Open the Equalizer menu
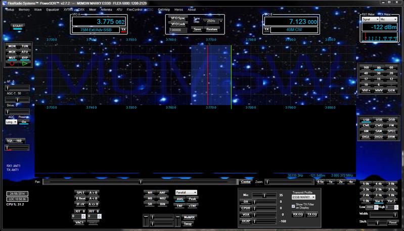404x231 pixels. (x=53, y=10)
